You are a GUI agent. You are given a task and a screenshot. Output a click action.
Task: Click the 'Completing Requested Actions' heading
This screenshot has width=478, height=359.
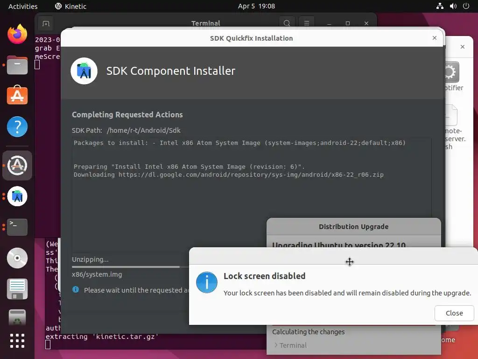[x=127, y=115]
